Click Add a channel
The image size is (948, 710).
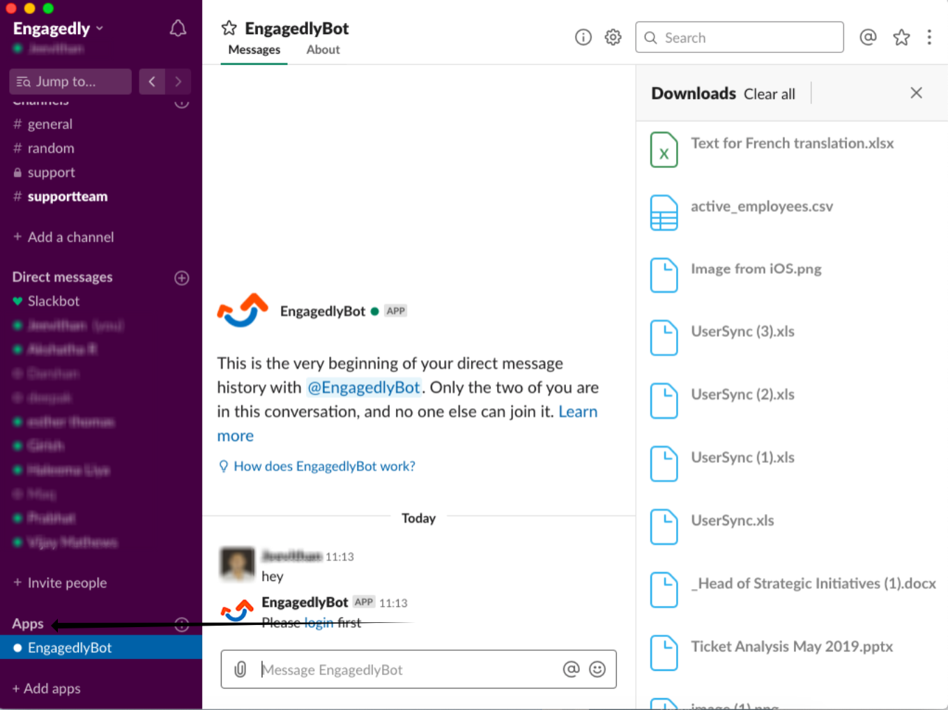coord(63,237)
